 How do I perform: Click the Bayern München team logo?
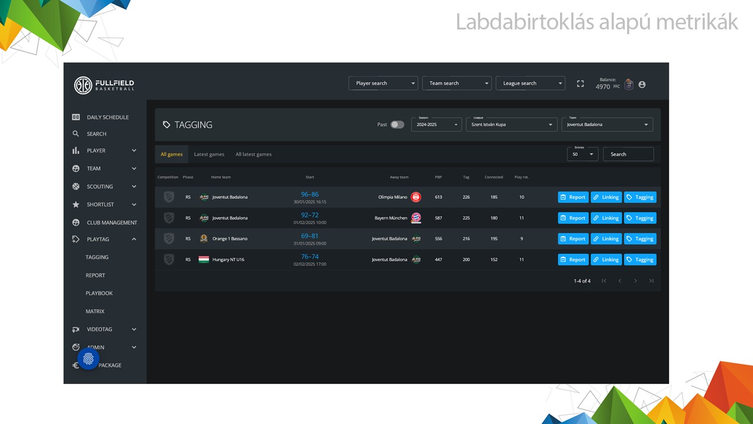pos(416,218)
